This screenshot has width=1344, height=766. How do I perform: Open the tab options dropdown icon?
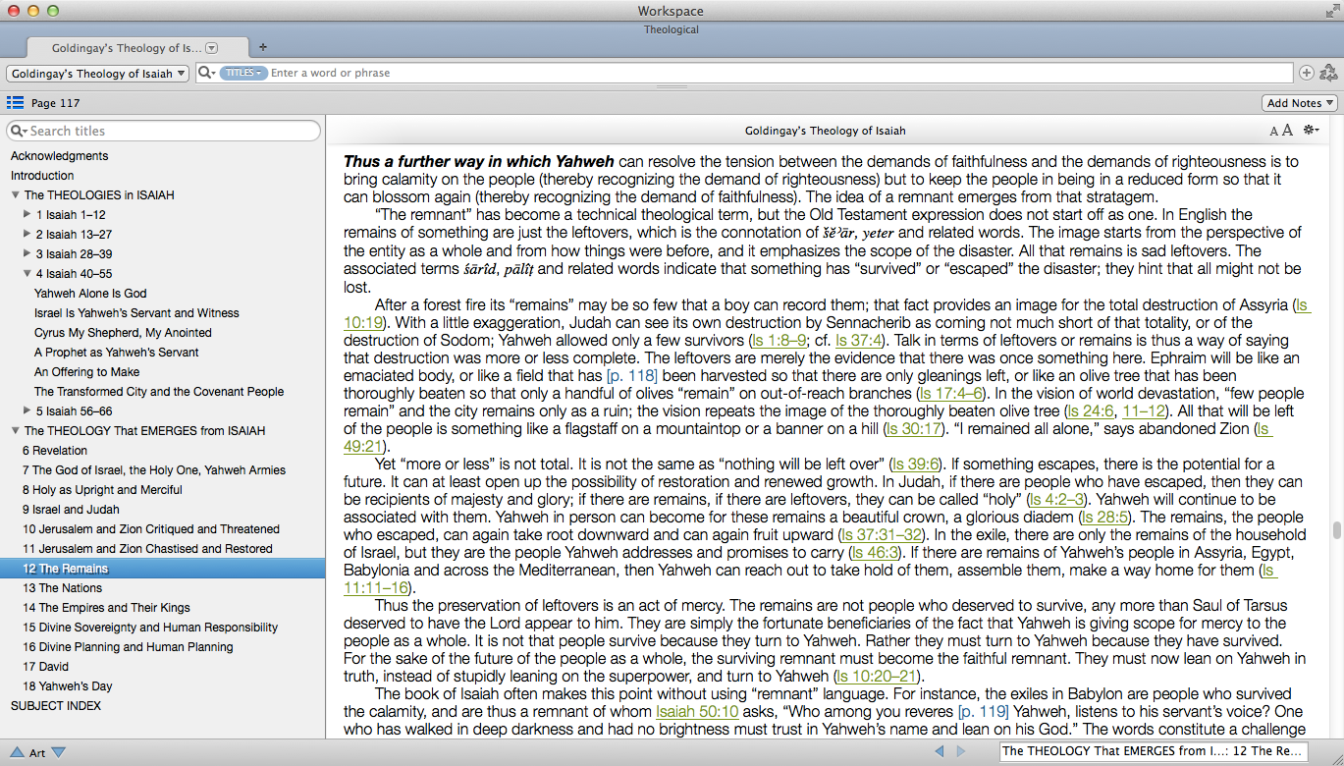(211, 48)
